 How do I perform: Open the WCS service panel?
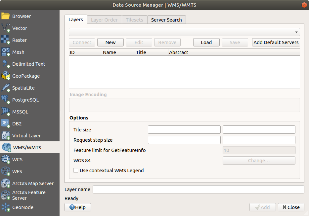tap(18, 159)
